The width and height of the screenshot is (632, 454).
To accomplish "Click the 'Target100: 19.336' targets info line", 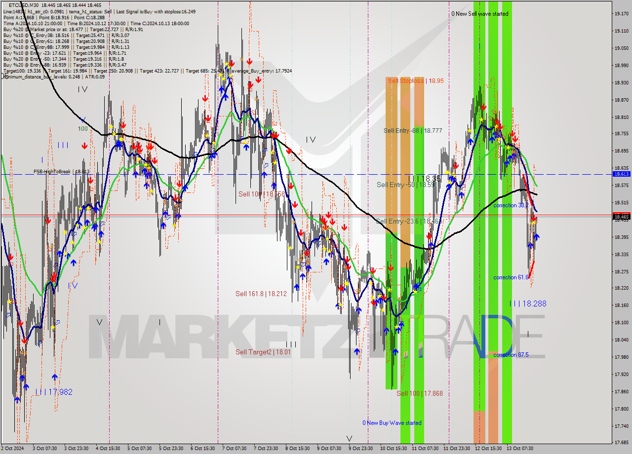I will [147, 71].
